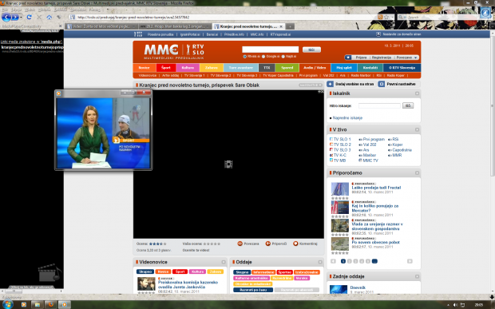Image resolution: width=495 pixels, height=309 pixels.
Task: Collapse the Iskalnik panel
Action: (417, 93)
